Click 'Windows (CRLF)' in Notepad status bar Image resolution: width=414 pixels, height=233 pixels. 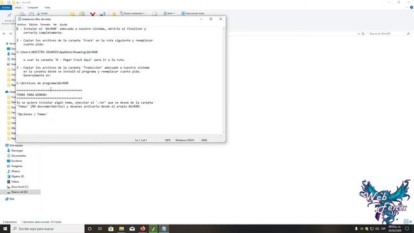[x=185, y=140]
